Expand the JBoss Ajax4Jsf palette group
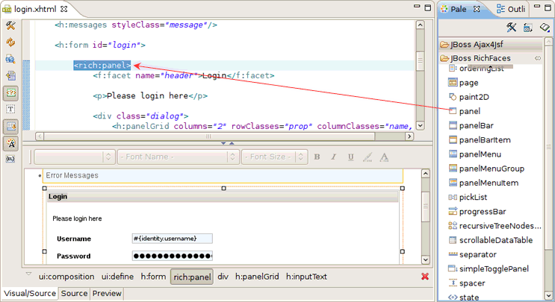This screenshot has height=302, width=555. tap(492, 45)
